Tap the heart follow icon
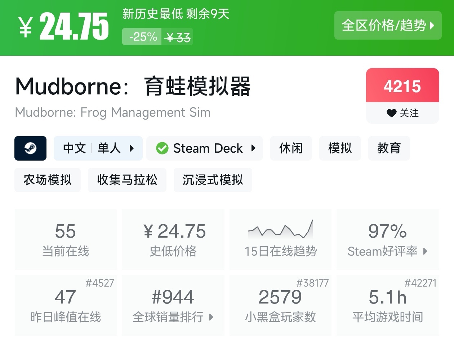This screenshot has height=337, width=454. [391, 113]
